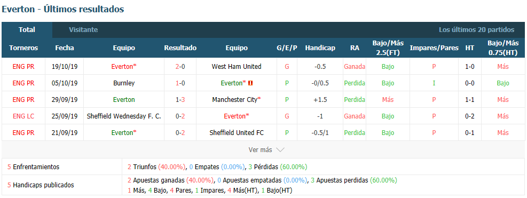Open the West Ham United team link
The image size is (527, 198).
[237, 67]
